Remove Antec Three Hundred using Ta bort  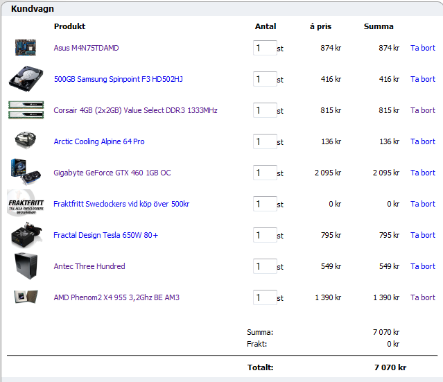pos(422,266)
